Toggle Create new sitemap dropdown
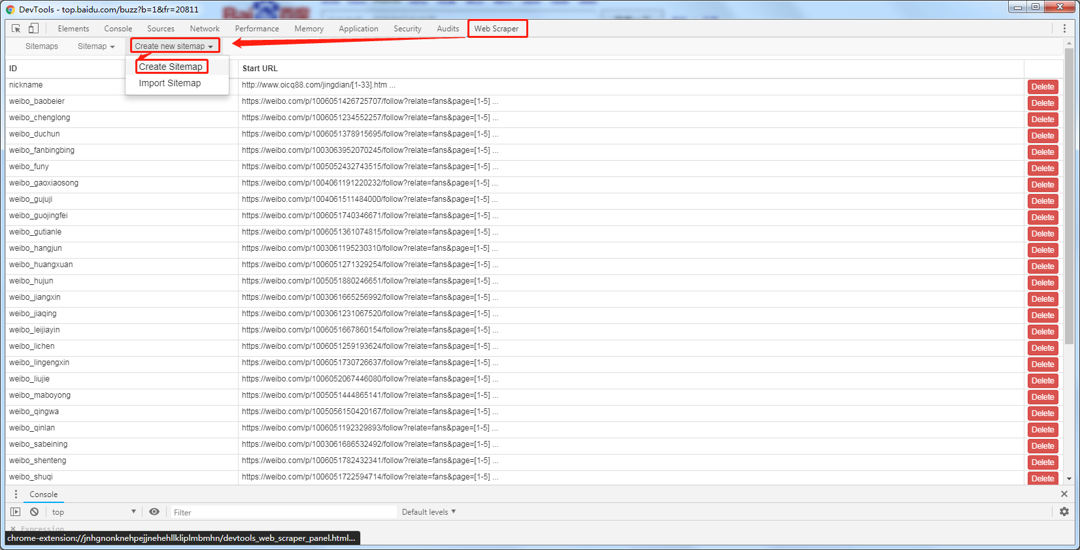 pos(174,46)
